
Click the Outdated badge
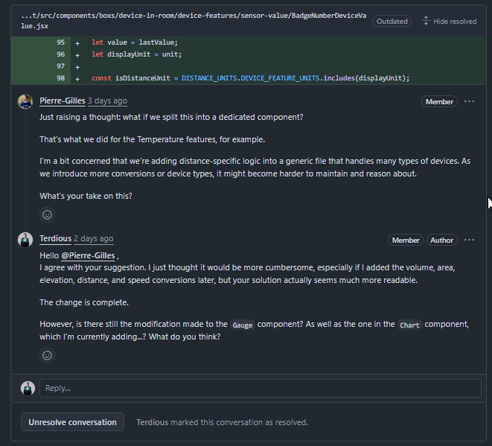(x=392, y=21)
